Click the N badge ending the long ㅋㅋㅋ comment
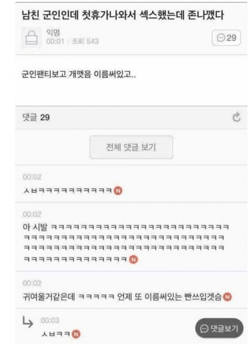This screenshot has width=251, height=347. pos(133,259)
